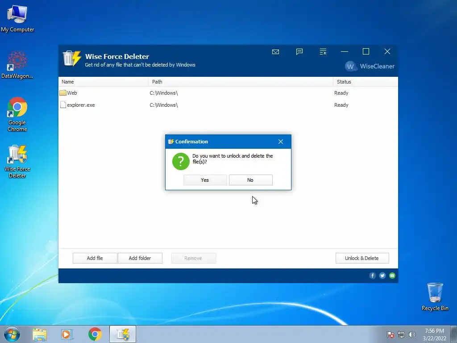Image resolution: width=457 pixels, height=343 pixels.
Task: Open the Facebook share icon
Action: tap(373, 276)
